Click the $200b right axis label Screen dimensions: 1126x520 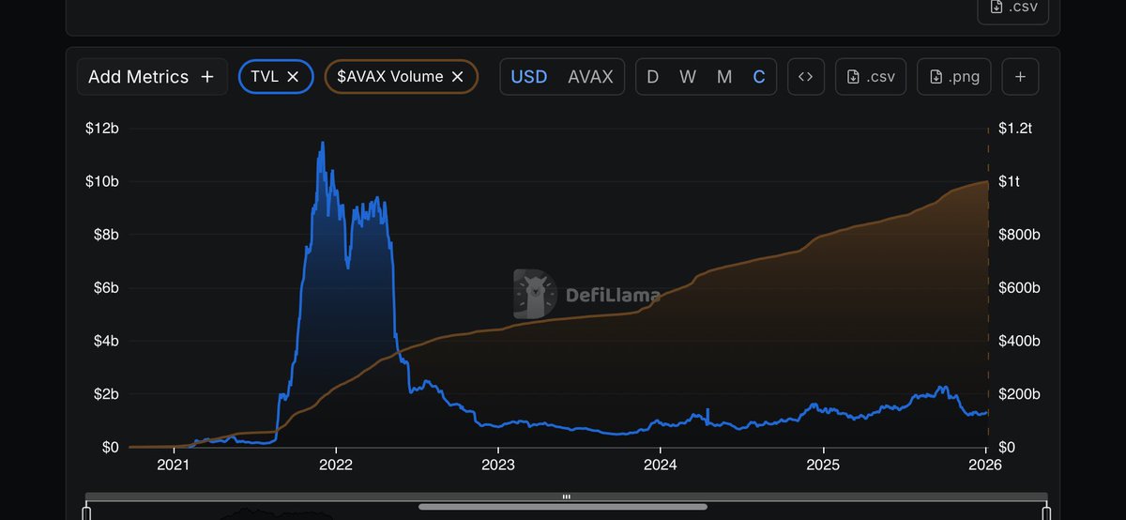[x=1018, y=394]
